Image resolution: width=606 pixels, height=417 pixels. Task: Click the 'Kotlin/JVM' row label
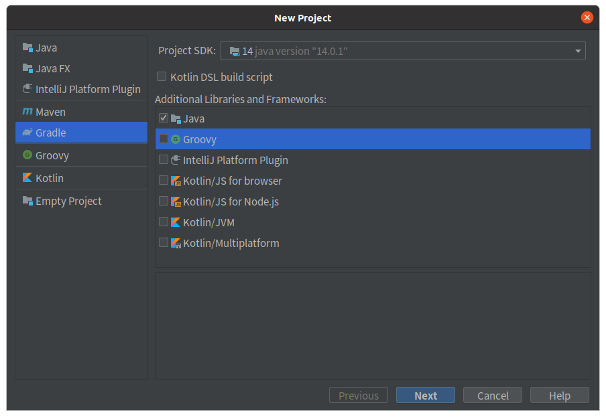click(208, 223)
